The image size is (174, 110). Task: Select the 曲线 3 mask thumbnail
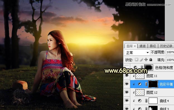click(x=153, y=108)
